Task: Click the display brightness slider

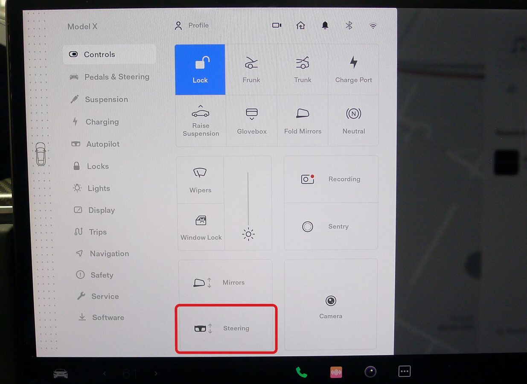Action: point(248,201)
